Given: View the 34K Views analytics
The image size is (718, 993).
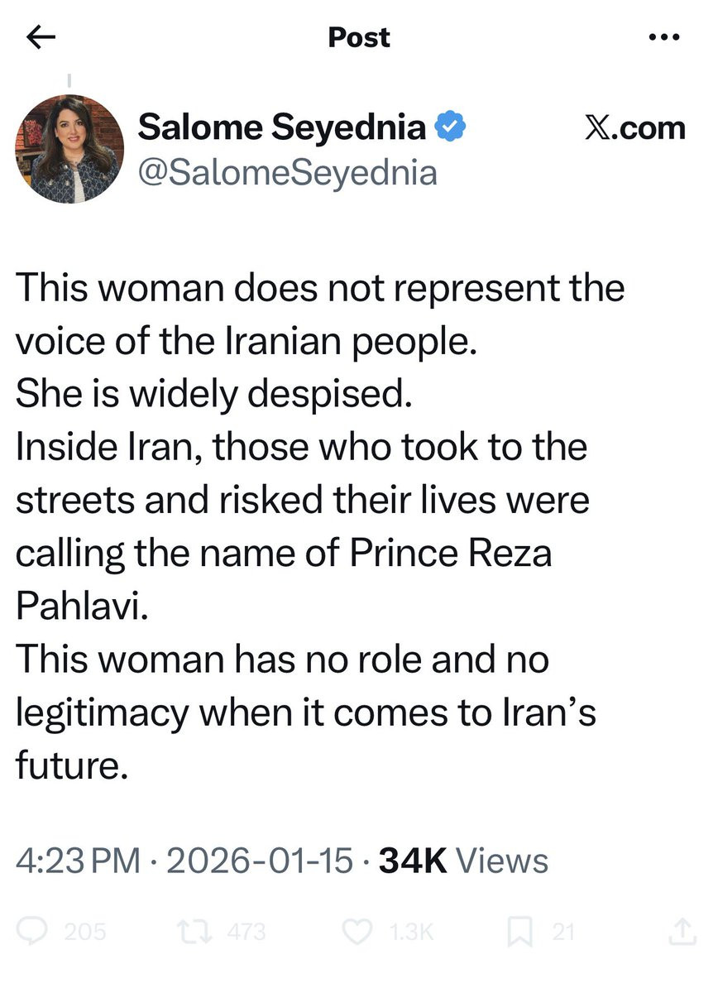Looking at the screenshot, I should coord(462,861).
